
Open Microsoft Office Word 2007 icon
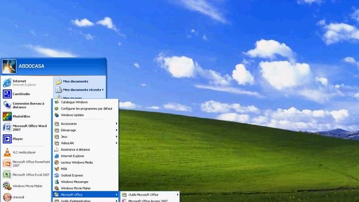(7, 127)
